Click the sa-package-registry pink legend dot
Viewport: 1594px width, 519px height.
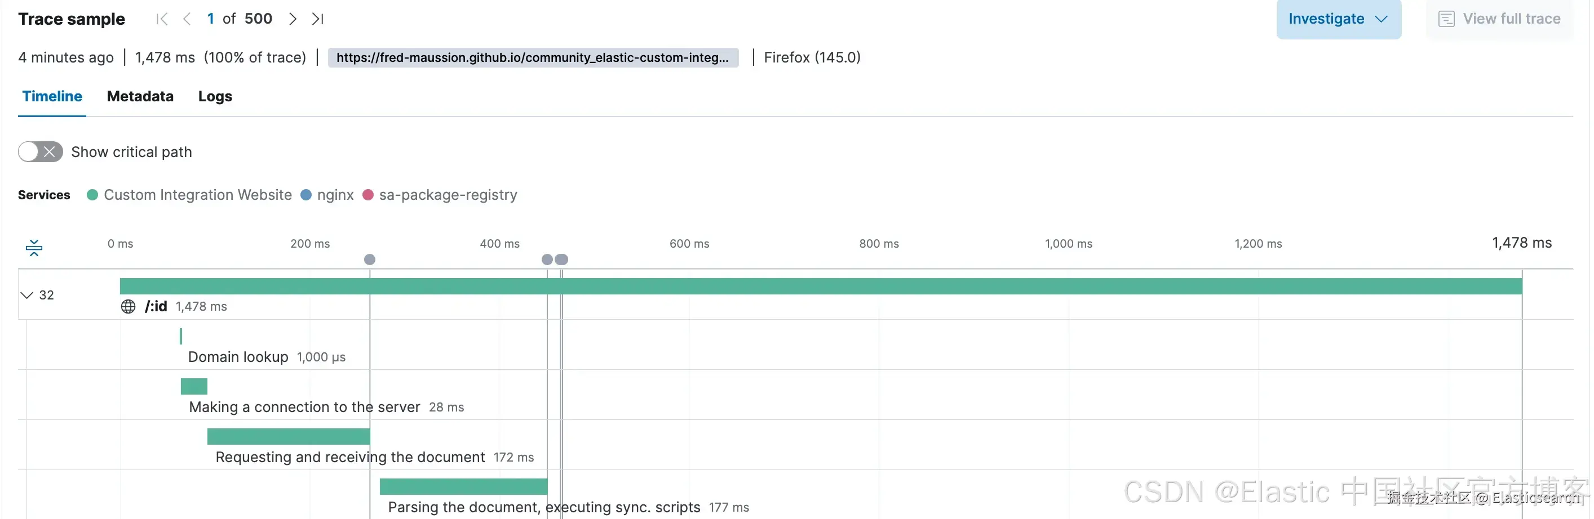(x=367, y=195)
